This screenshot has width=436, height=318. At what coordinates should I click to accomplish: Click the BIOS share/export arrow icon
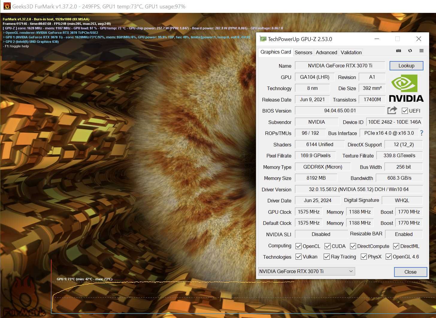coord(392,110)
